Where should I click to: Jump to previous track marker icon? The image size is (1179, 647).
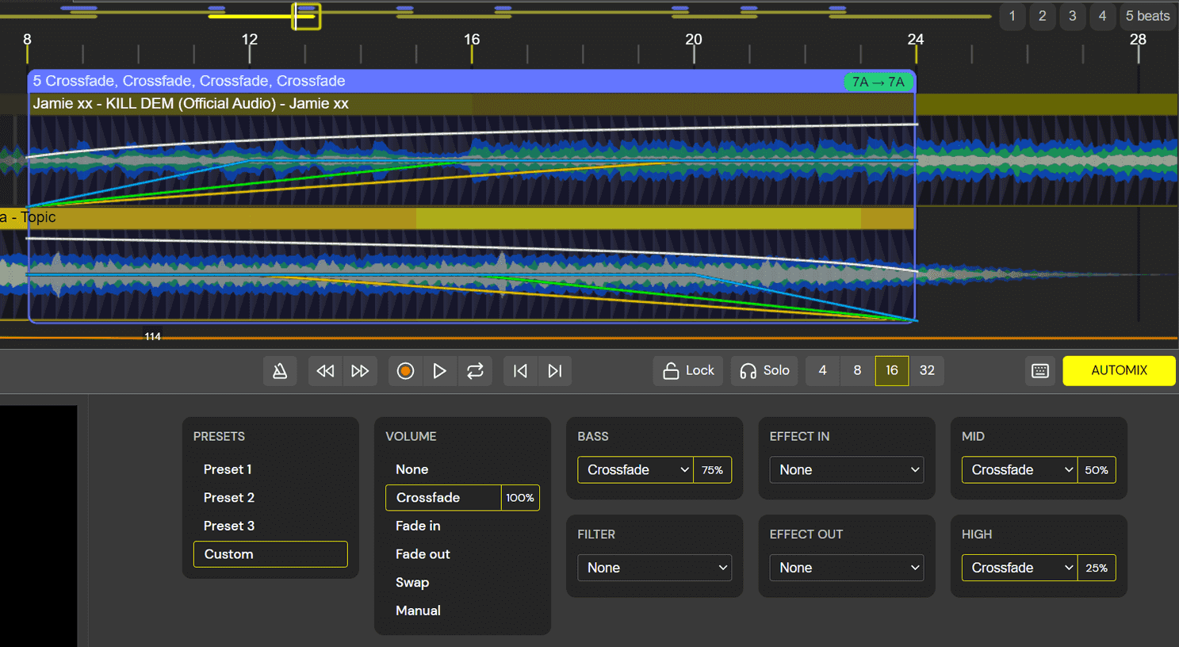(519, 370)
